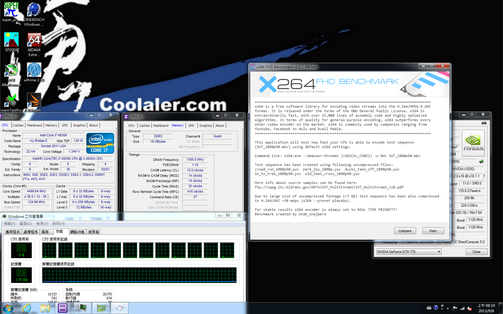Click the muted volume tray icon

[x=469, y=308]
